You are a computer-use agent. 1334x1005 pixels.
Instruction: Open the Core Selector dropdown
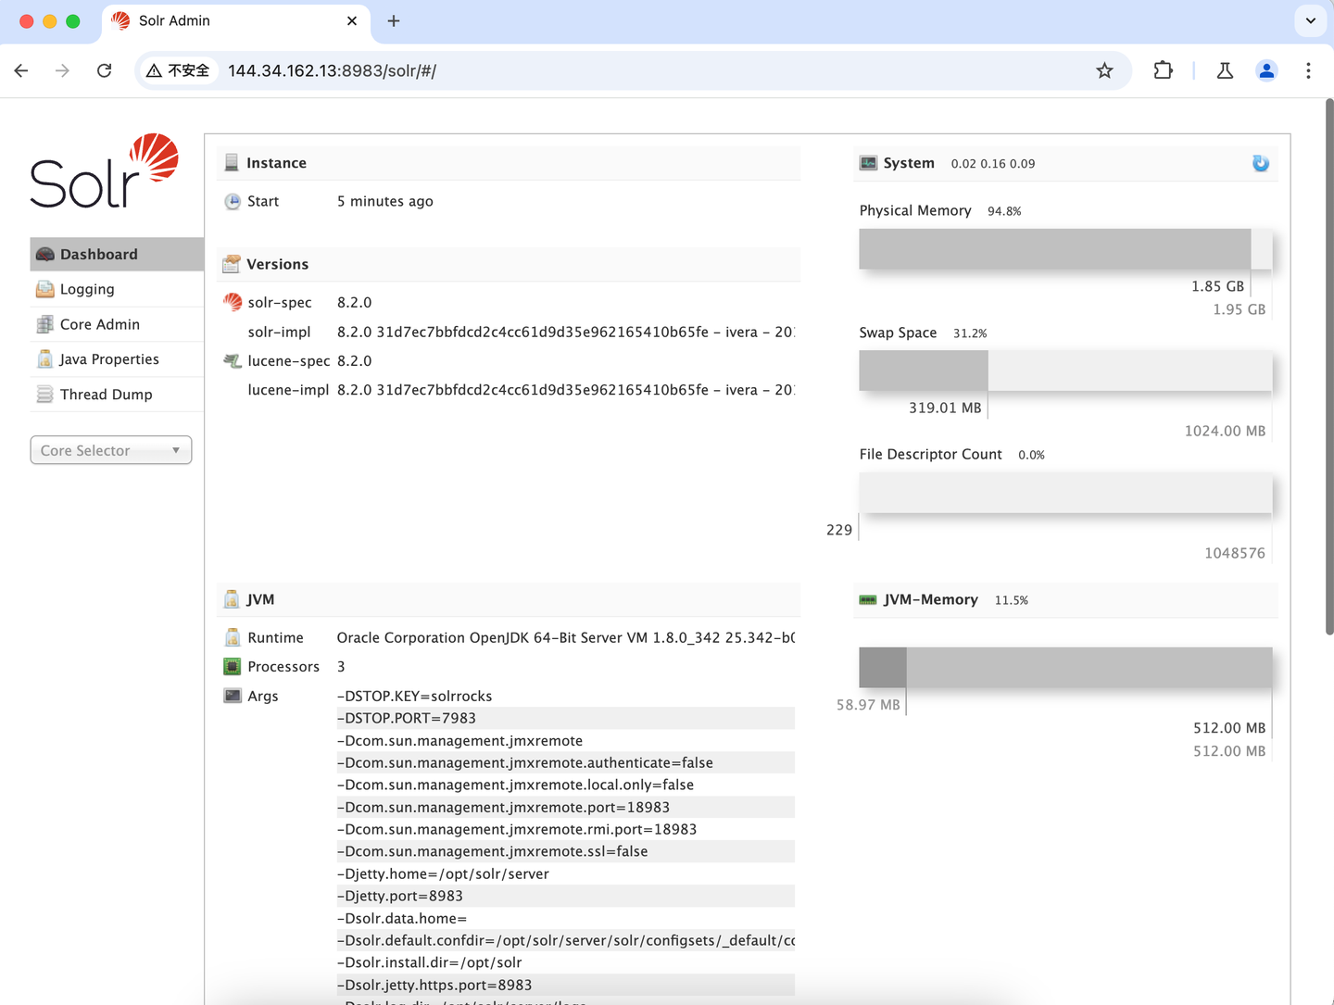pos(110,450)
